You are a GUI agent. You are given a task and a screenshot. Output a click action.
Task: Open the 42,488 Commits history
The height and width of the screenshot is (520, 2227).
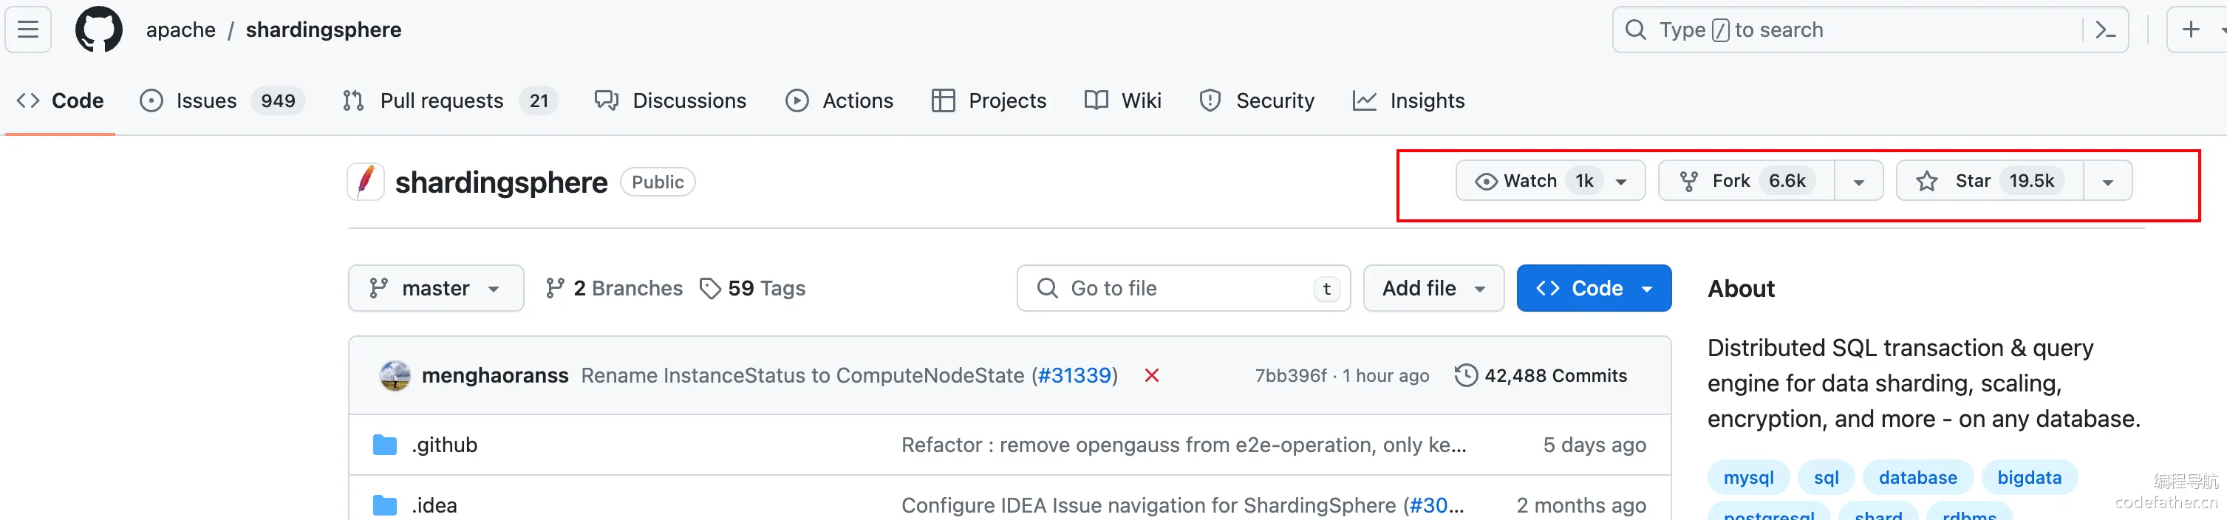coord(1541,375)
